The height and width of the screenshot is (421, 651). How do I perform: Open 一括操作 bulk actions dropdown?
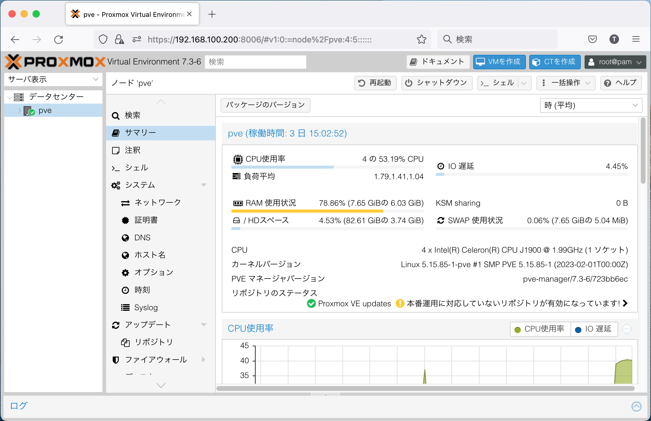[x=566, y=83]
